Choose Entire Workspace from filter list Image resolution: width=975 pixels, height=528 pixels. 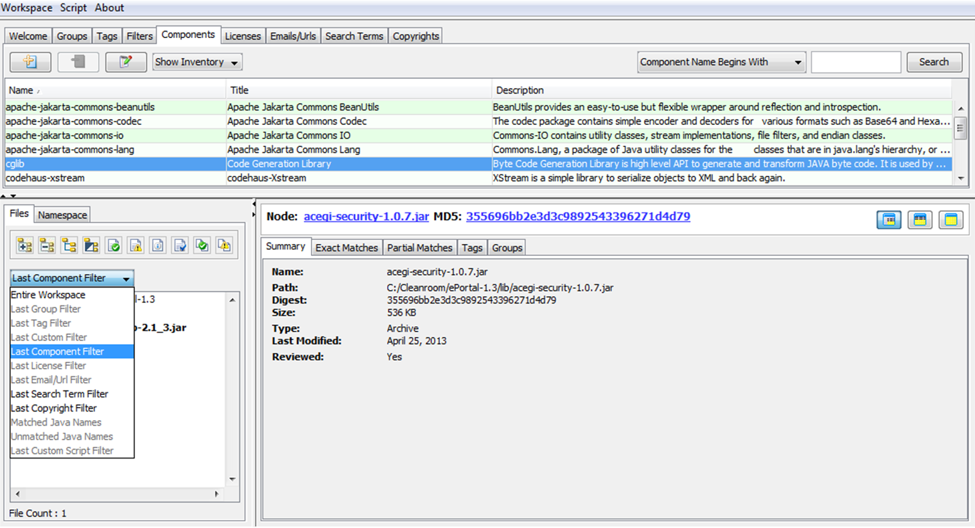(72, 295)
